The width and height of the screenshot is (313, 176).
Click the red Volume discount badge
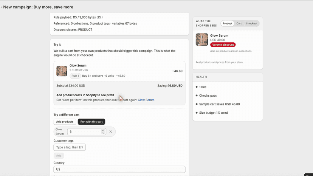pyautogui.click(x=223, y=45)
